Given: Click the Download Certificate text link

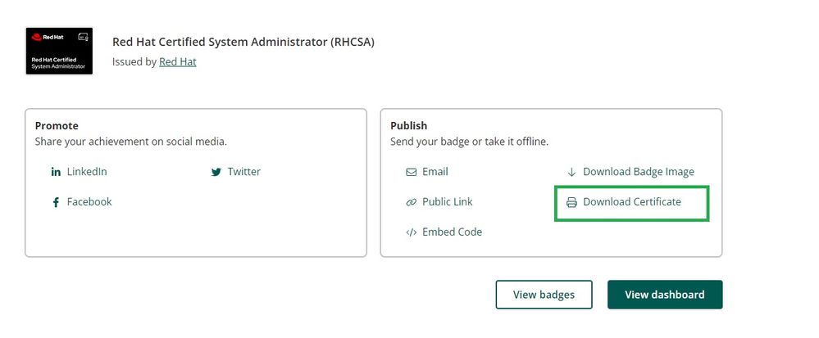Looking at the screenshot, I should (632, 202).
